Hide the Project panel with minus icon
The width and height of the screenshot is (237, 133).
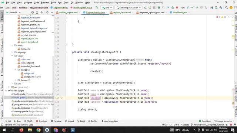tap(52, 12)
